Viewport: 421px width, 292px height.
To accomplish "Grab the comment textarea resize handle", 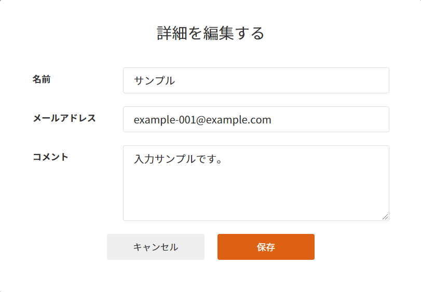I will point(385,217).
